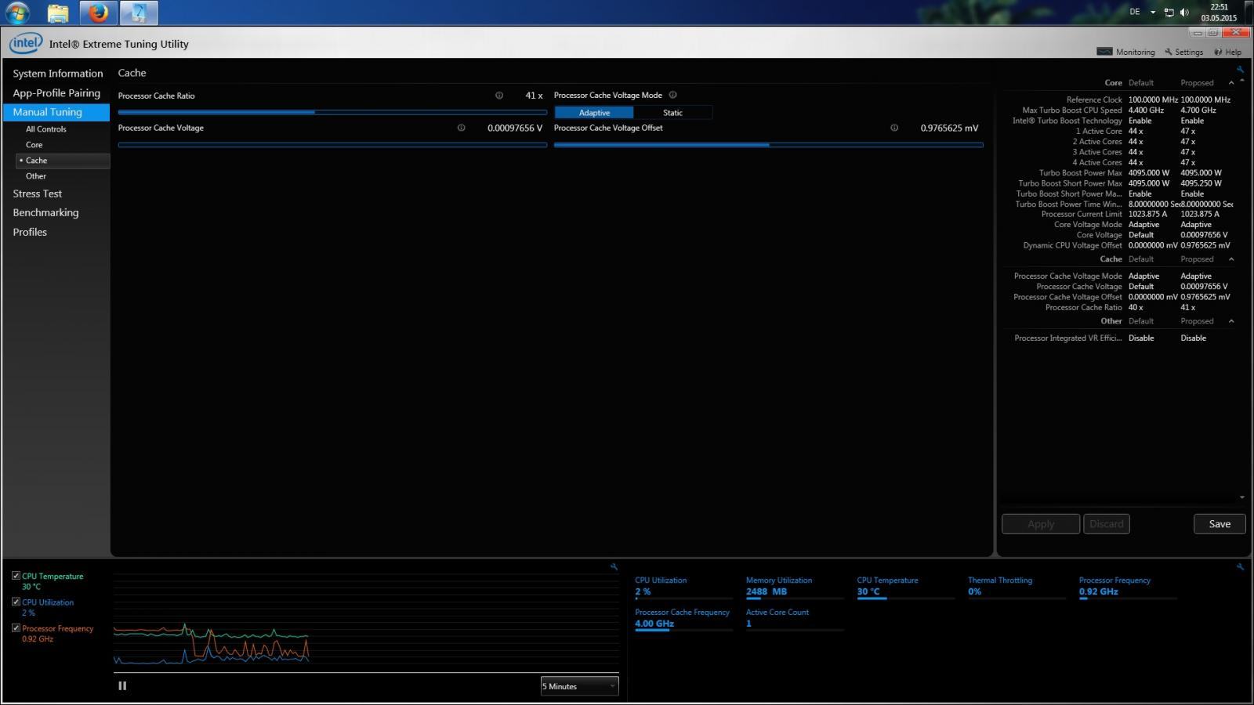Collapse the Other section in settings summary
This screenshot has height=705, width=1254.
pos(1231,321)
